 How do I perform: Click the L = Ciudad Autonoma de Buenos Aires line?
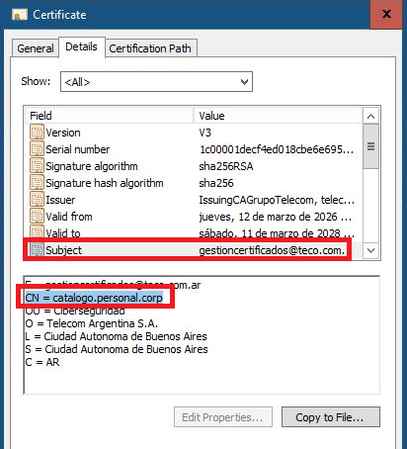coord(116,336)
